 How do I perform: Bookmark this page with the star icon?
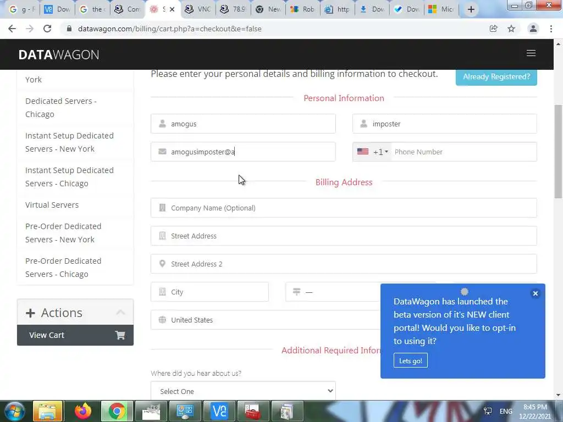click(511, 29)
